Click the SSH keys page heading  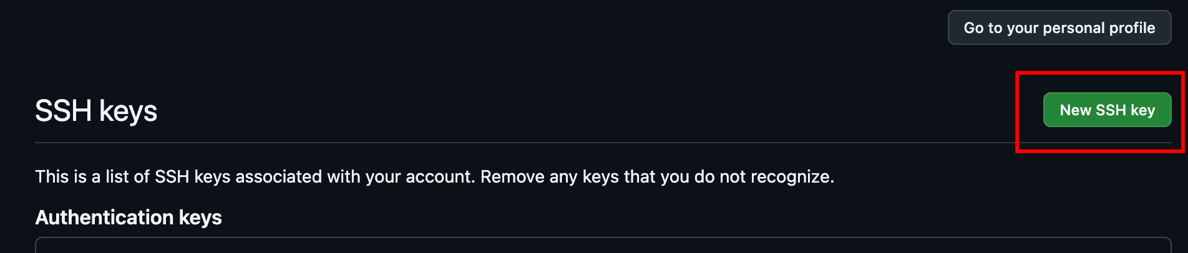[96, 111]
